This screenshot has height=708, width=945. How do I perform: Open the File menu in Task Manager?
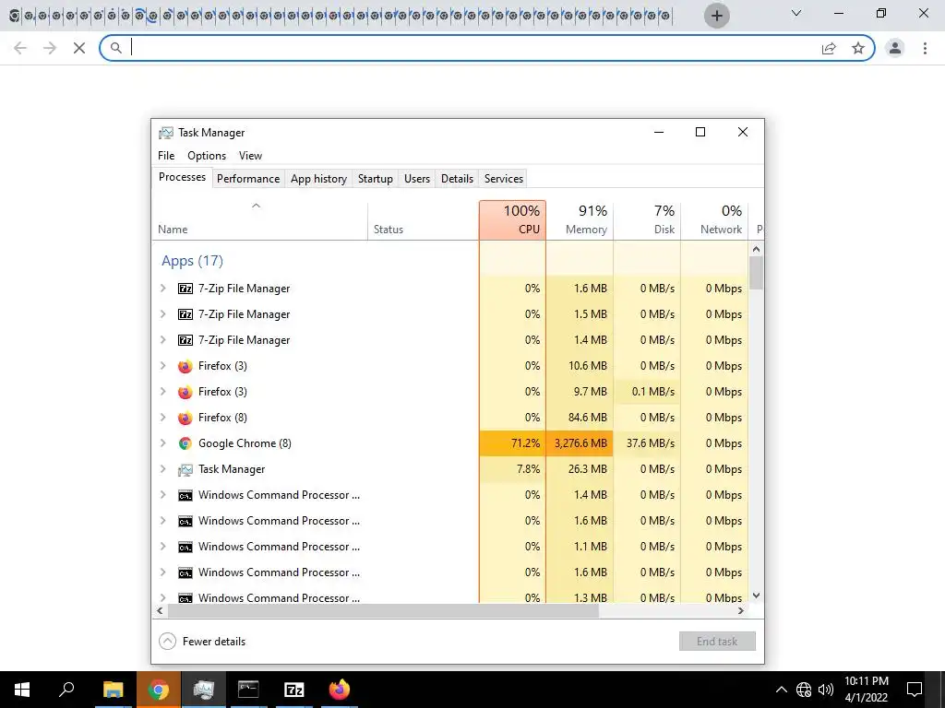point(166,155)
